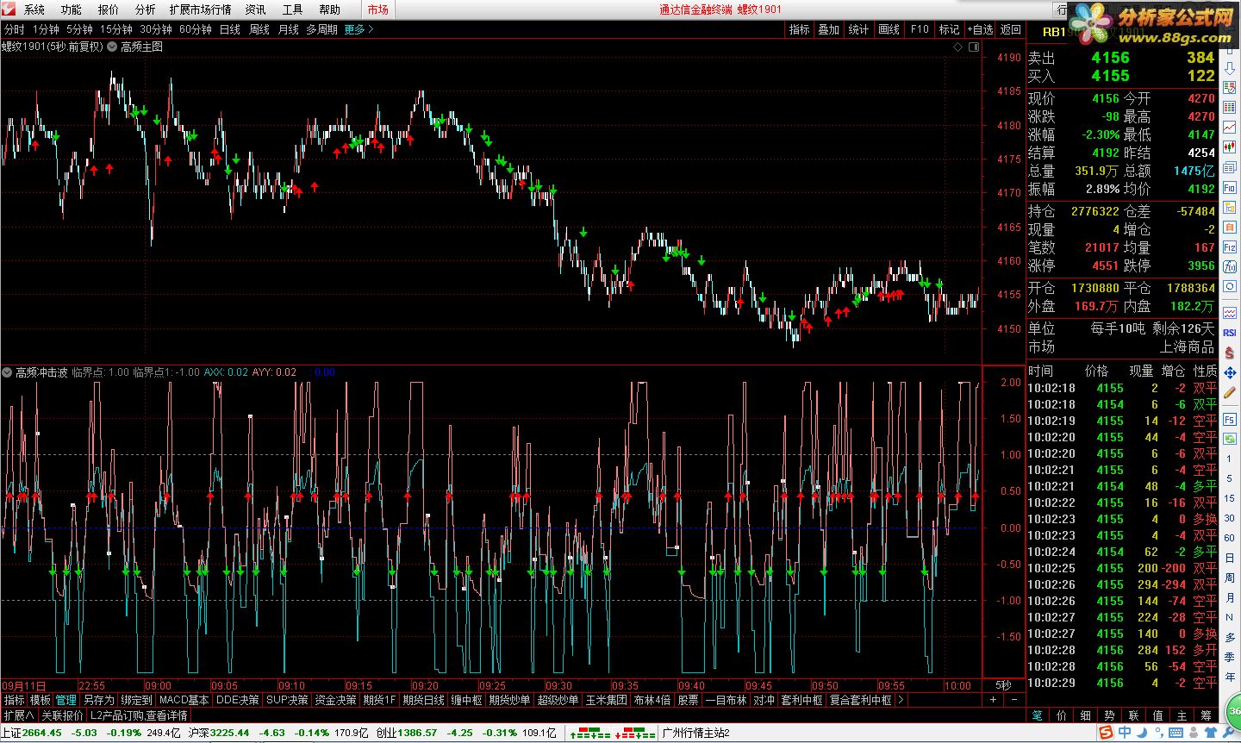1241x743 pixels.
Task: Click the Sogou input method S icon
Action: point(1106,733)
